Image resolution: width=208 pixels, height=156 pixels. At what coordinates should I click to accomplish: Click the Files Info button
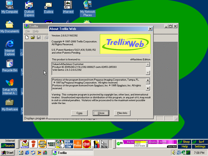pos(122,113)
